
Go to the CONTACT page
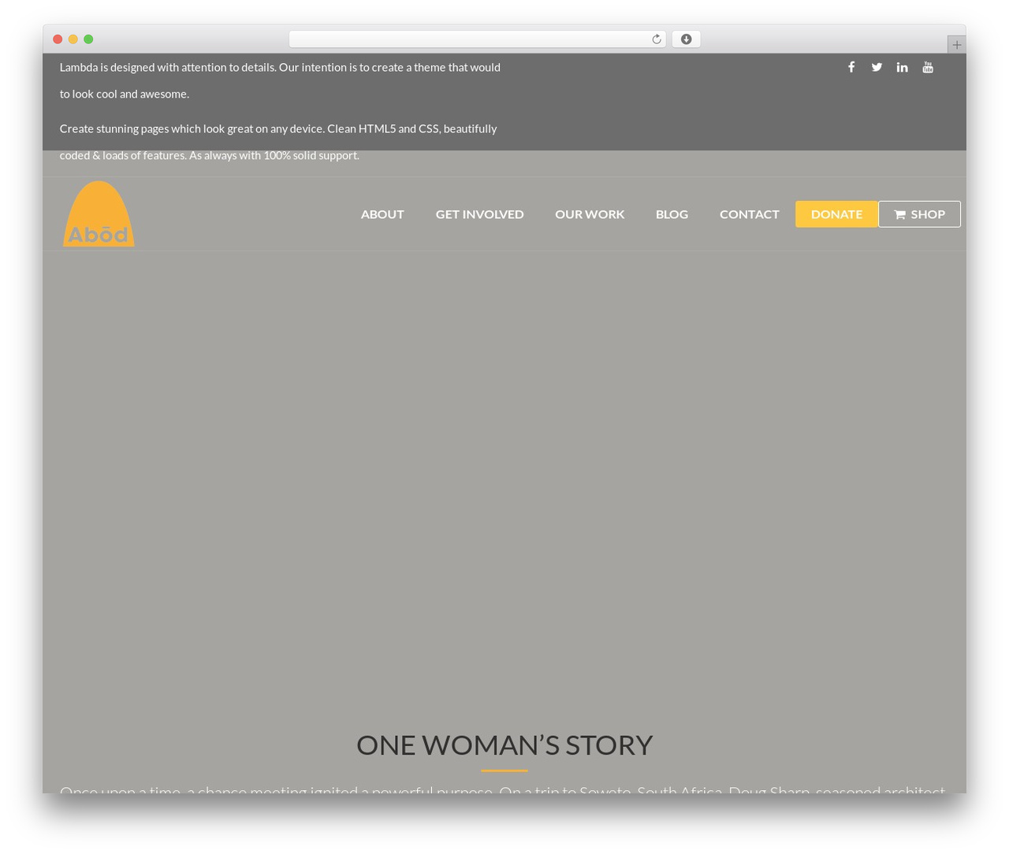click(x=749, y=214)
